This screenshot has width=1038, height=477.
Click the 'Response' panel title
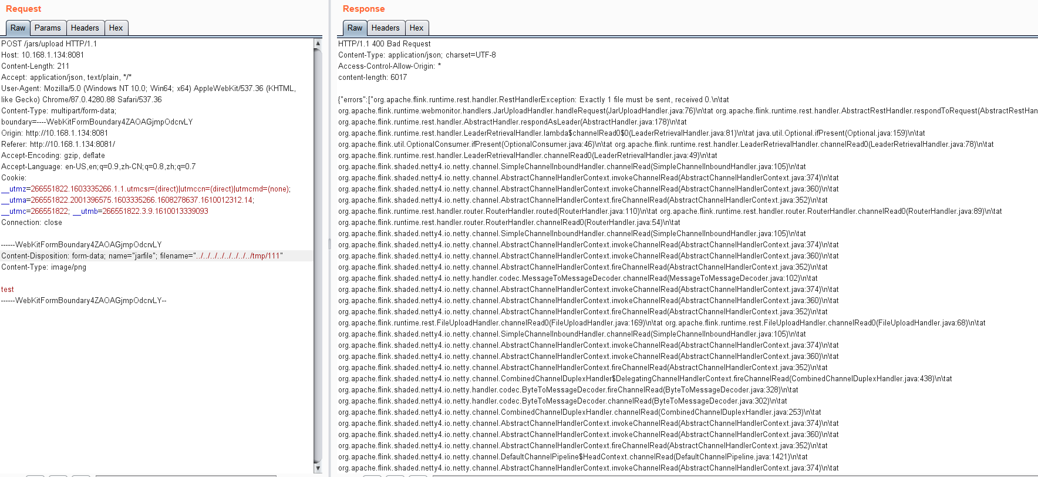pos(364,9)
